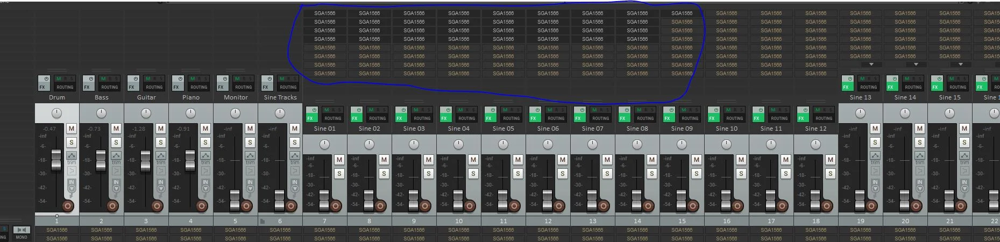
Task: Arm the Sine 01 track for recording
Action: click(336, 206)
